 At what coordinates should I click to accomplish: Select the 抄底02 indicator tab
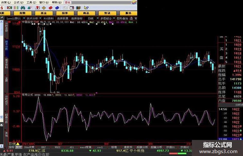(185, 147)
